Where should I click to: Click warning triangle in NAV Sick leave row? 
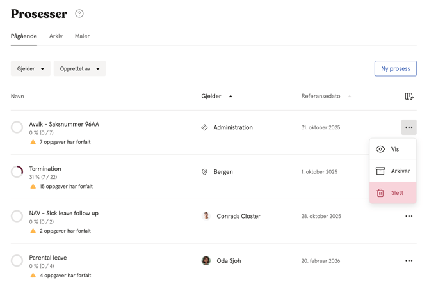pyautogui.click(x=33, y=231)
